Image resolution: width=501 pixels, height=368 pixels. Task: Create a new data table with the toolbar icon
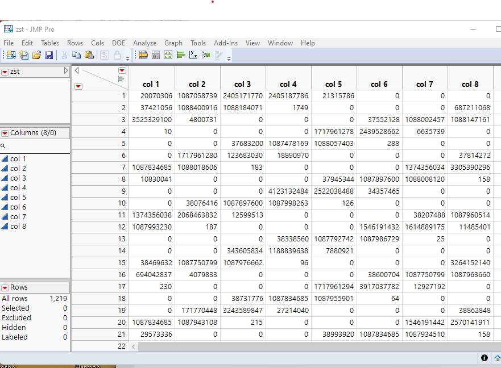coord(11,55)
